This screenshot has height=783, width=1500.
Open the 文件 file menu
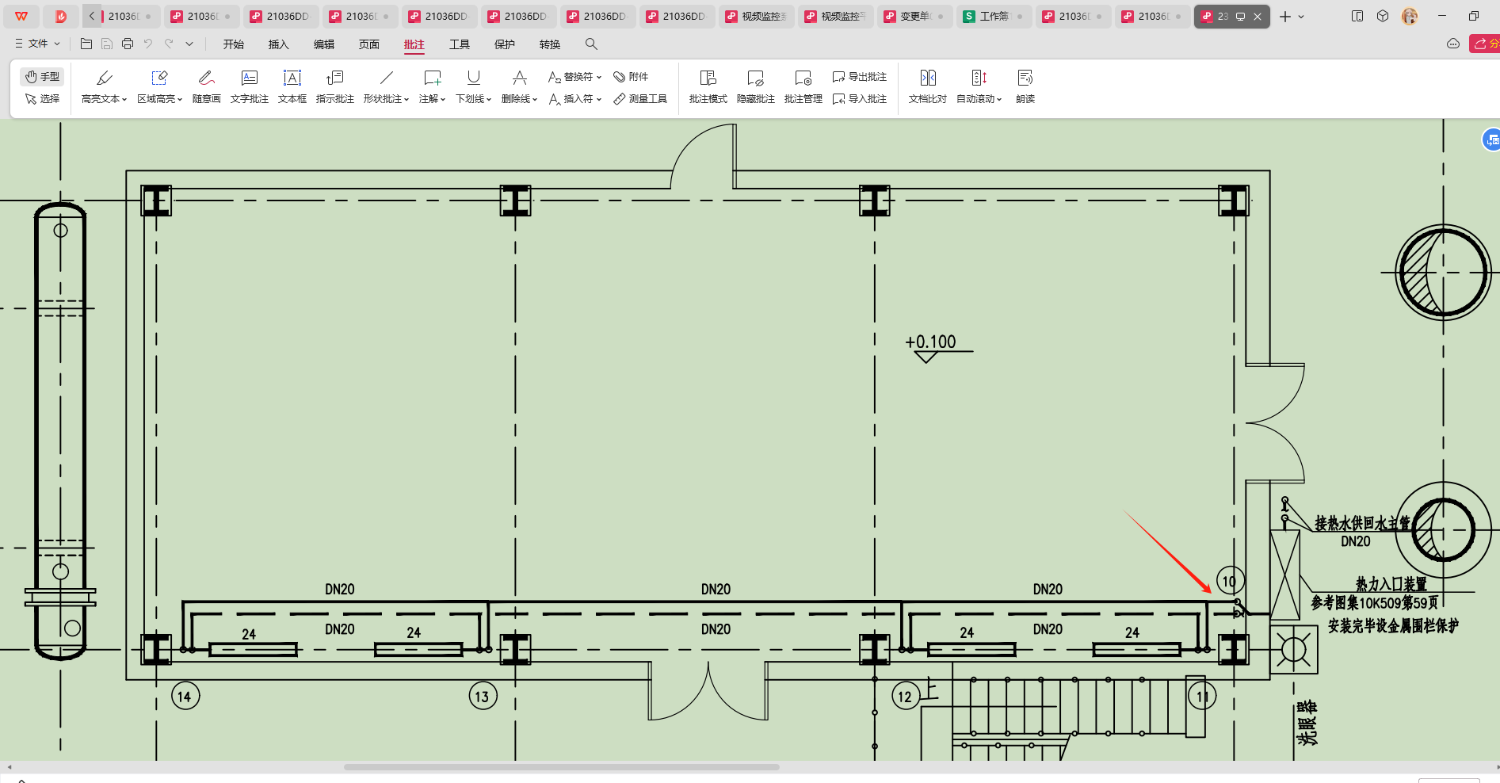pos(37,44)
